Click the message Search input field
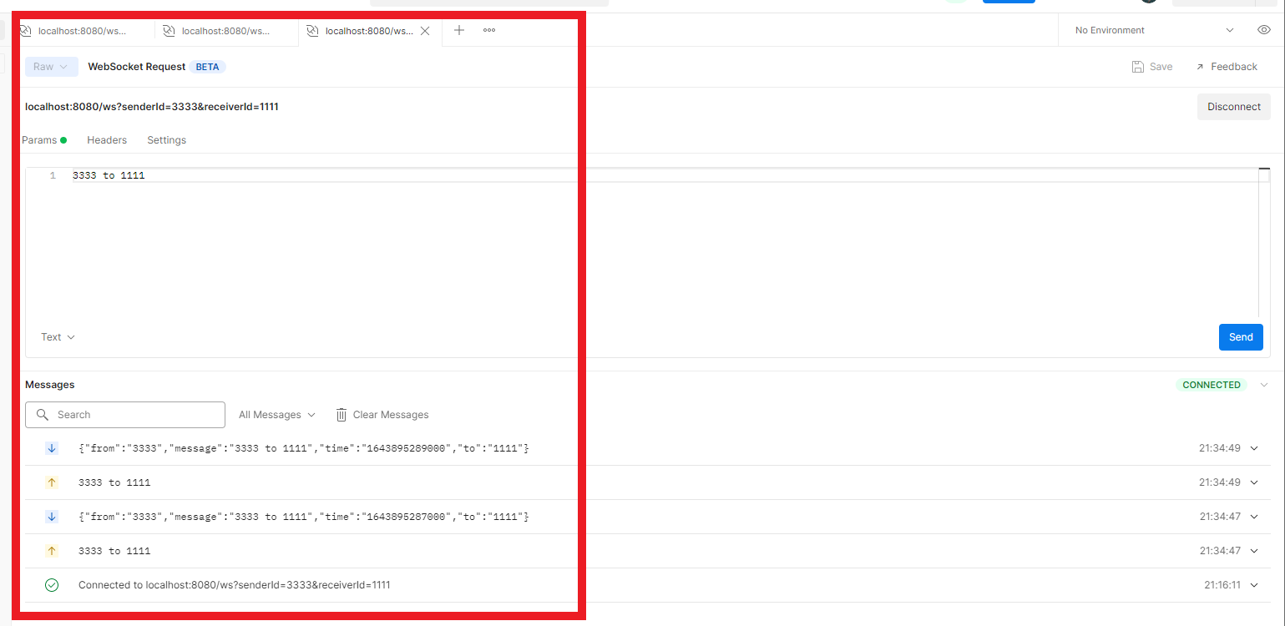1285x626 pixels. coord(134,415)
